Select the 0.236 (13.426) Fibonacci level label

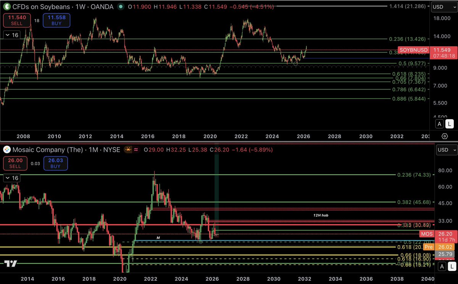[407, 39]
